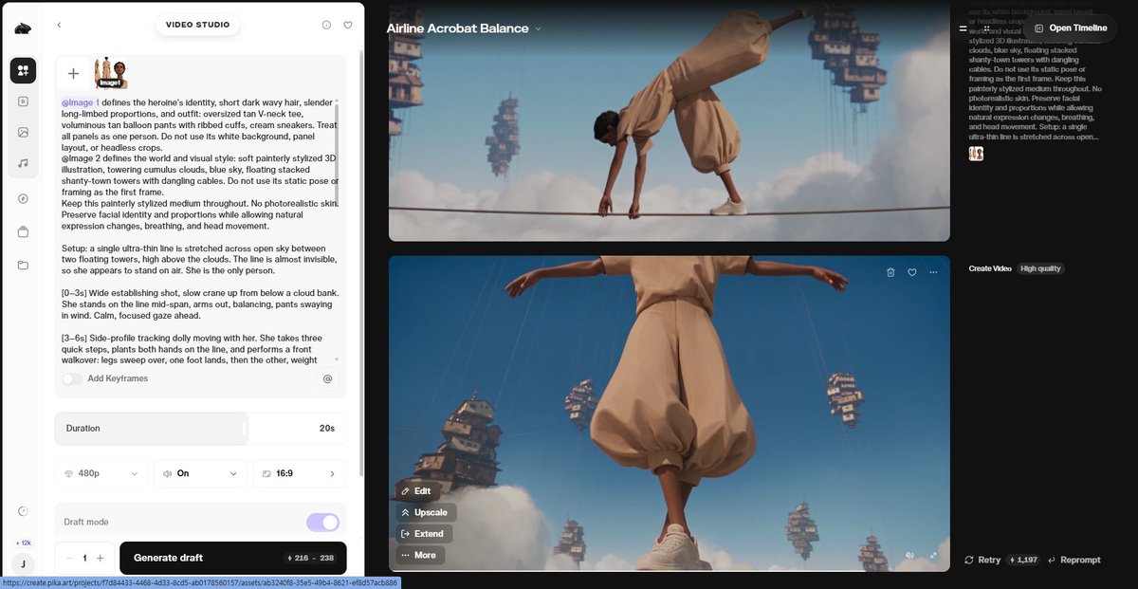Screen dimensions: 1138x589
Task: Open the usage gauge icon in the sidebar
Action: point(23,511)
